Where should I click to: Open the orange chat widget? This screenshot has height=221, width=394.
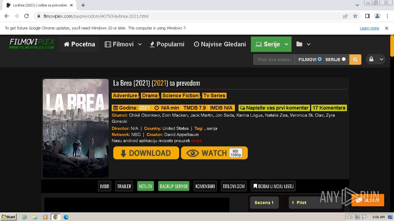pos(368,200)
